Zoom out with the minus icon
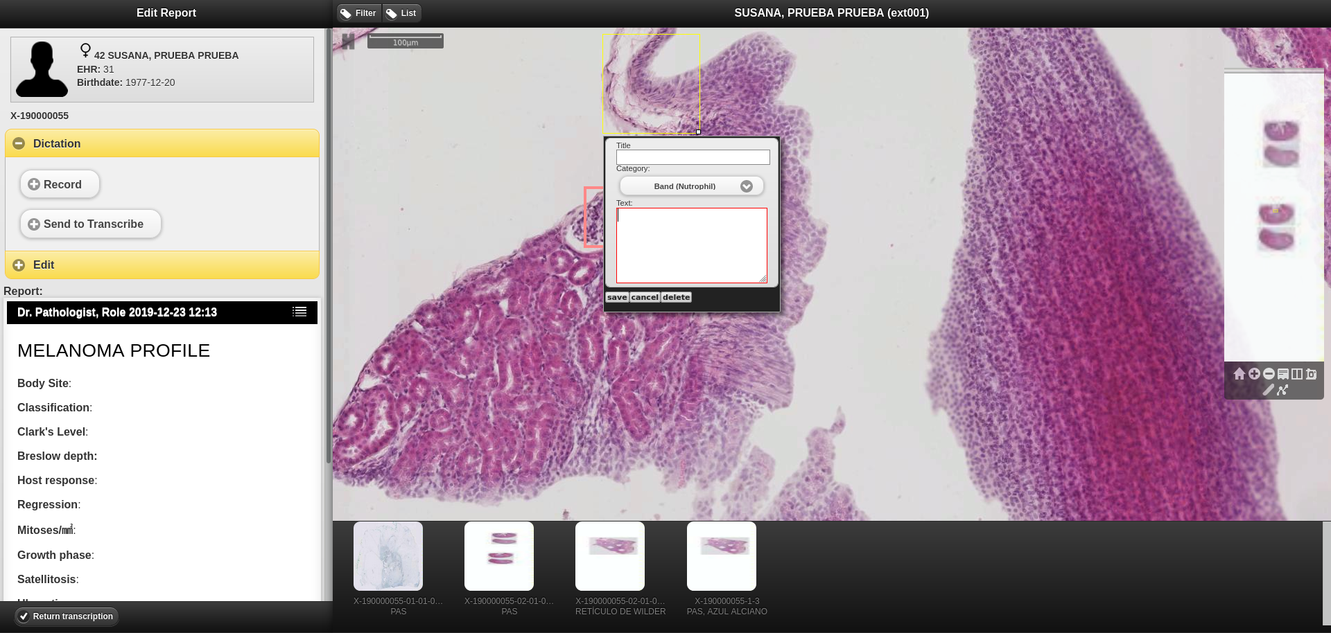Viewport: 1331px width, 633px height. coord(1269,374)
